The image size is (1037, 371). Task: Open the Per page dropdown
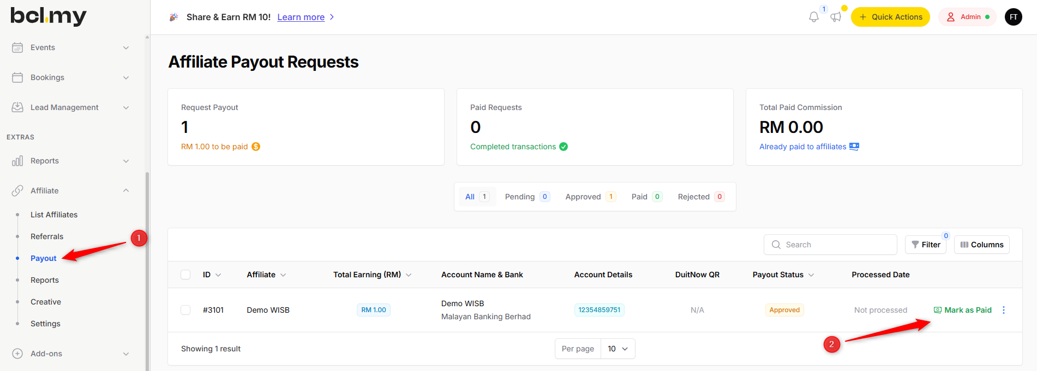coord(618,349)
